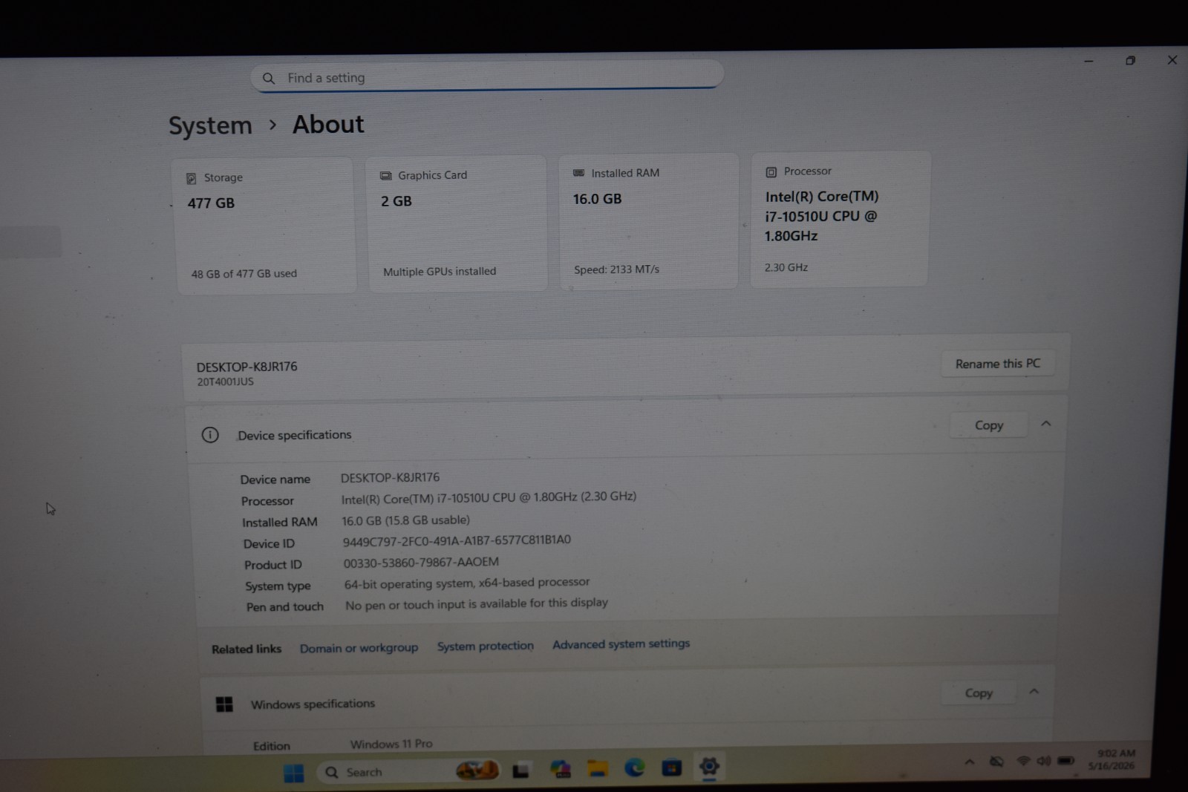The image size is (1188, 792).
Task: Open Task View from the taskbar
Action: pyautogui.click(x=520, y=770)
